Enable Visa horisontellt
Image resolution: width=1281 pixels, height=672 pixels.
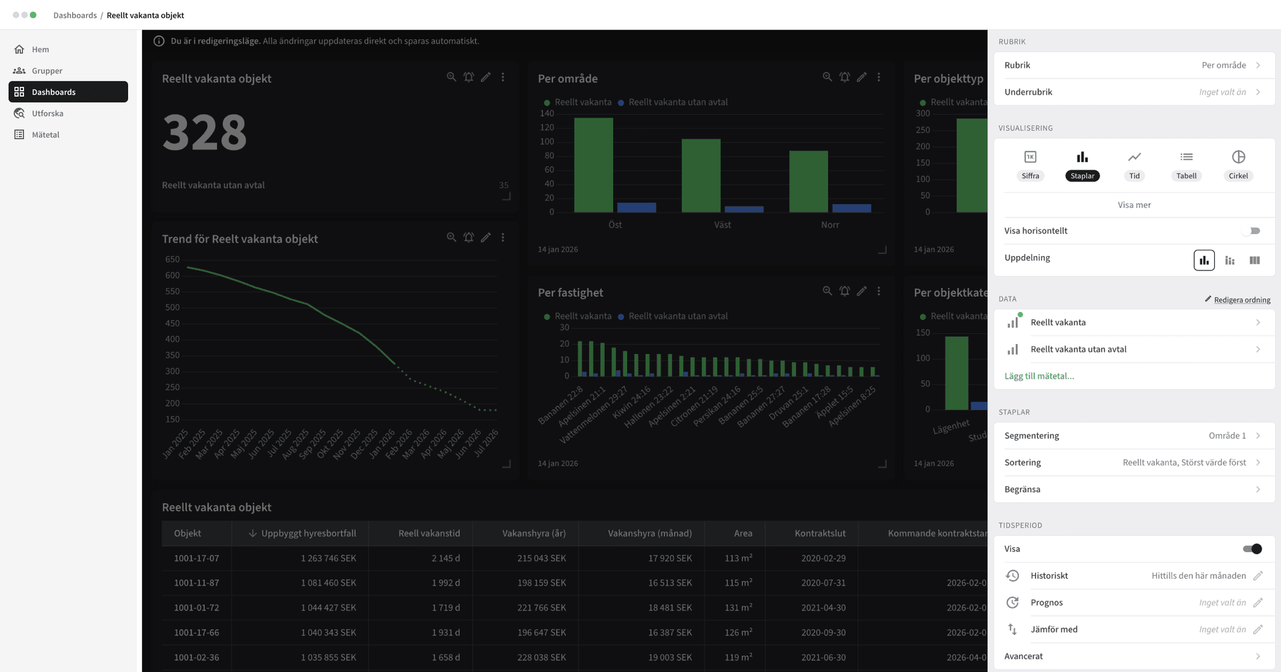coord(1253,230)
